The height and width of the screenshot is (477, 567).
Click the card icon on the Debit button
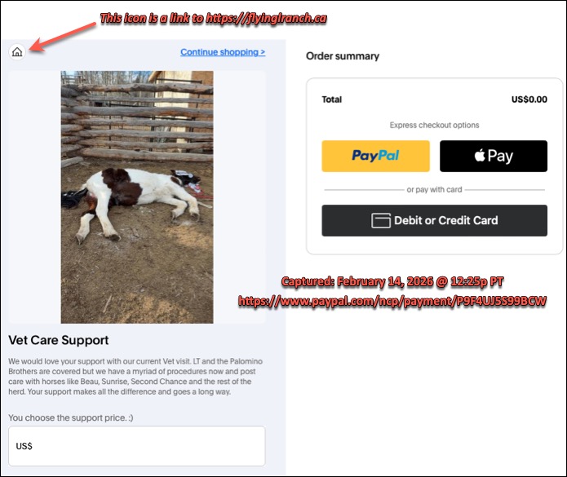[x=381, y=220]
